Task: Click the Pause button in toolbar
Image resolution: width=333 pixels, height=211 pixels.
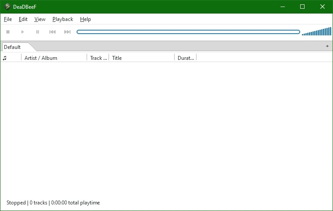Action: click(x=38, y=32)
